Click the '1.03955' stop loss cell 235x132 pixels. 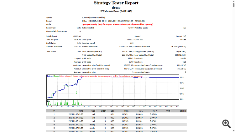tap(139, 125)
